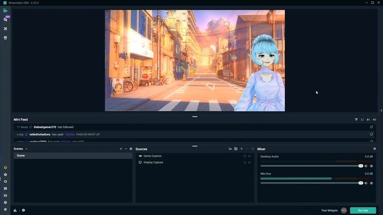383x215 pixels.
Task: Open the round icon below the orange icon in sidebar
Action: click(x=5, y=174)
